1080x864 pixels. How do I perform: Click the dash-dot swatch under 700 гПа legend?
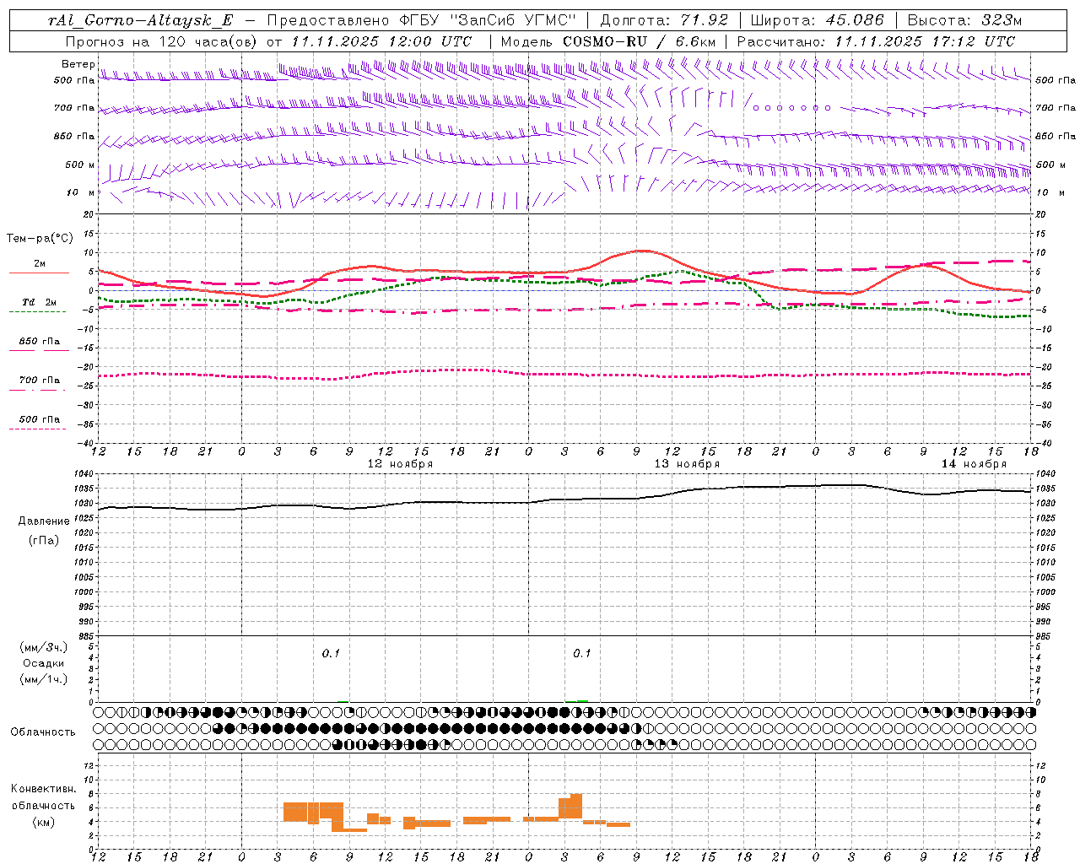37,390
